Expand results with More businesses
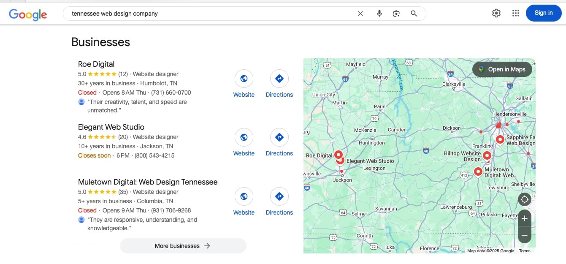The image size is (566, 264). tap(183, 245)
